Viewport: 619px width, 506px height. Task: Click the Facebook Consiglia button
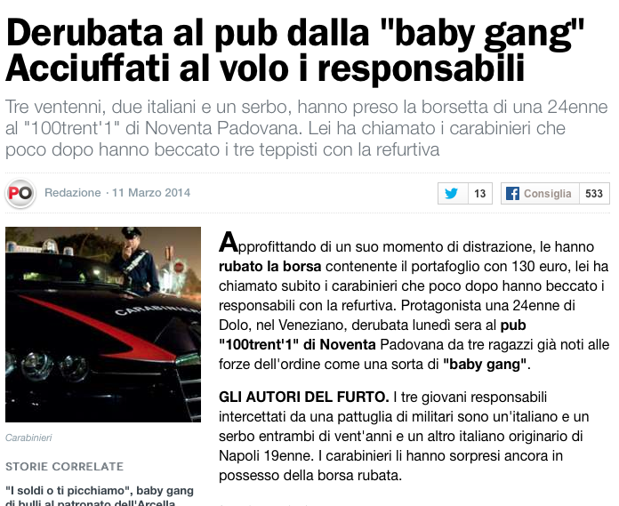click(x=540, y=193)
